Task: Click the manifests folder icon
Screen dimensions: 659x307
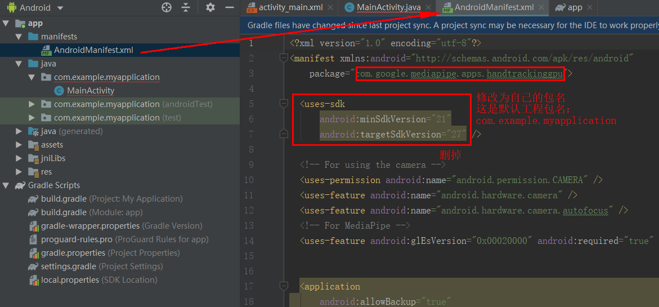Action: tap(33, 37)
